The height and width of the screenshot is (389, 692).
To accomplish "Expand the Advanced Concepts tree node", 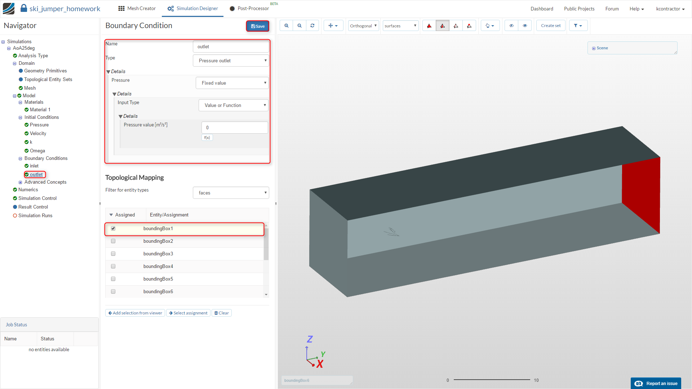I will (21, 182).
